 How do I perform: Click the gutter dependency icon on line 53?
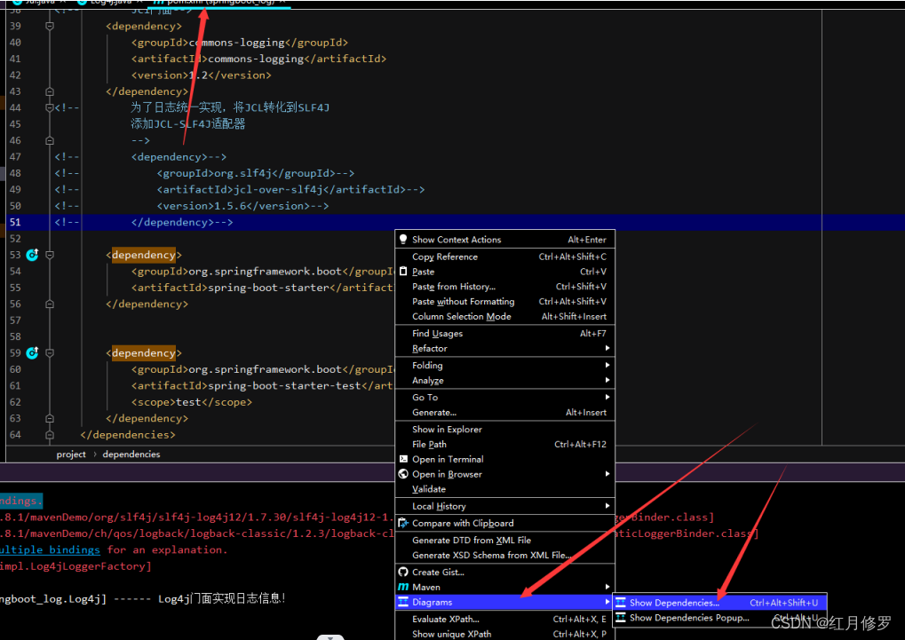pyautogui.click(x=32, y=255)
